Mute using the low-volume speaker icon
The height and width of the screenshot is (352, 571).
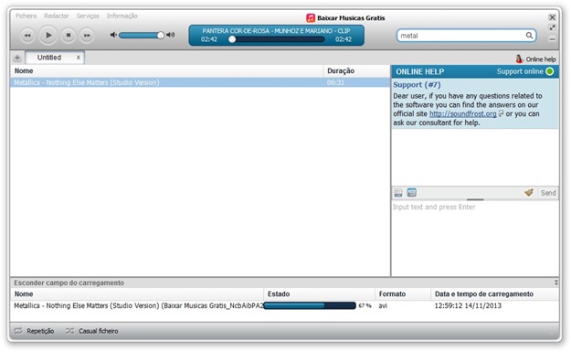pyautogui.click(x=113, y=35)
